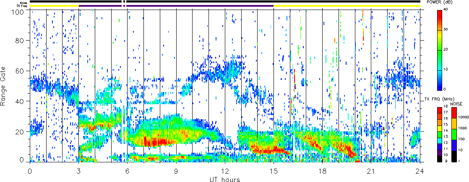469x182 pixels.
Task: Pick the orange swatch in NOISE legend
Action: (x=454, y=124)
